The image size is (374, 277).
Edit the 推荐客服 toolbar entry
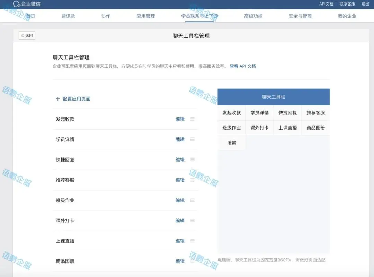(x=180, y=180)
